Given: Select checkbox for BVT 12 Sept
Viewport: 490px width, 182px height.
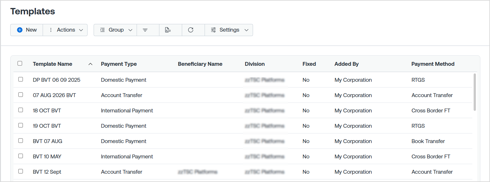Looking at the screenshot, I should (x=21, y=171).
